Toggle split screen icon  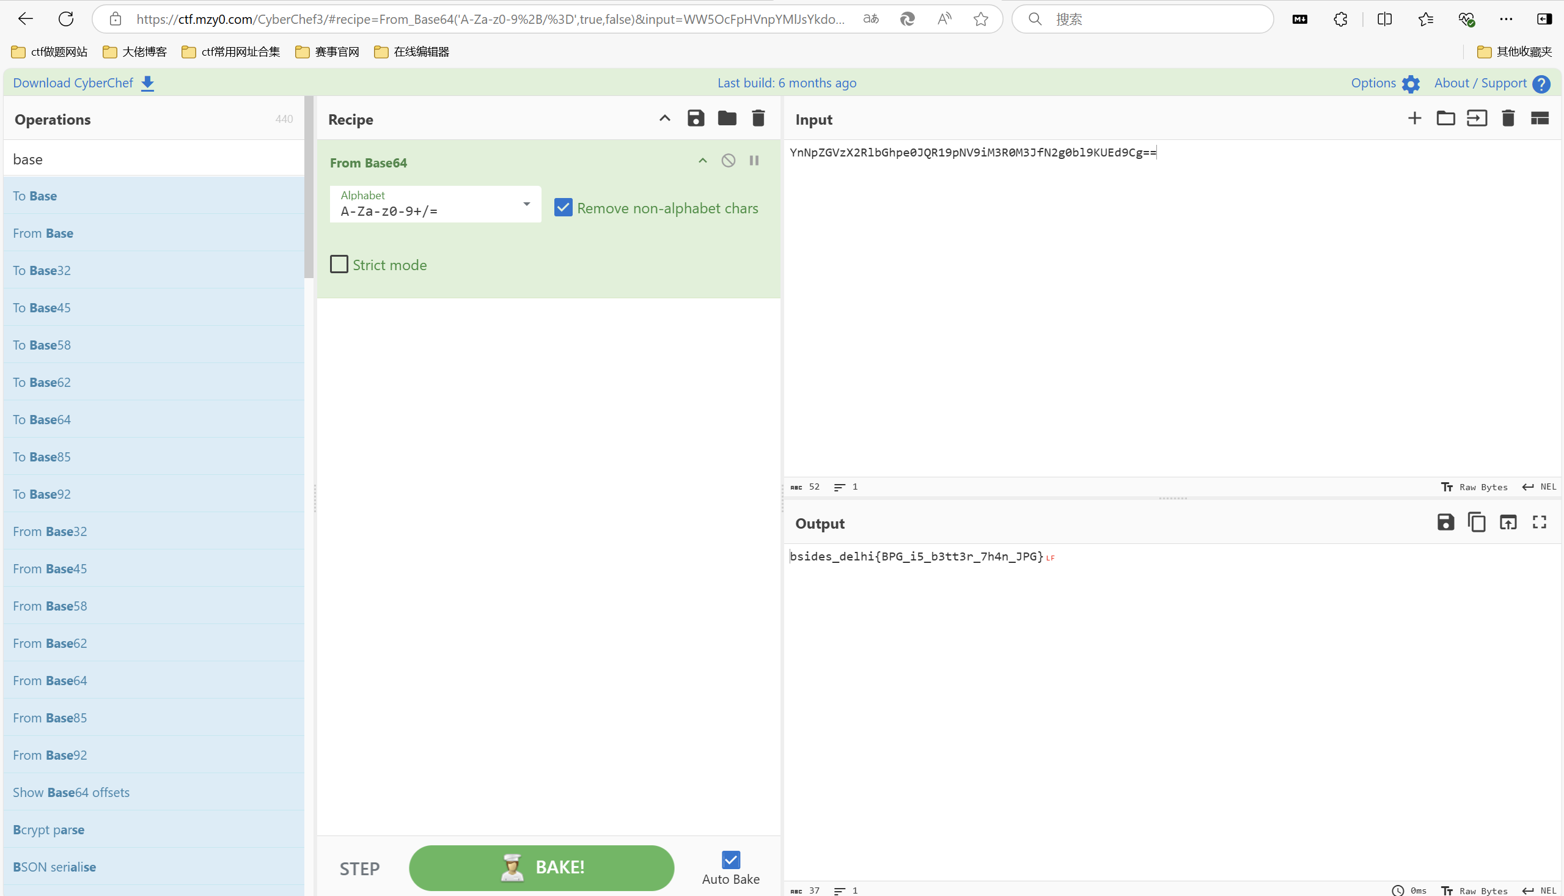[1384, 19]
